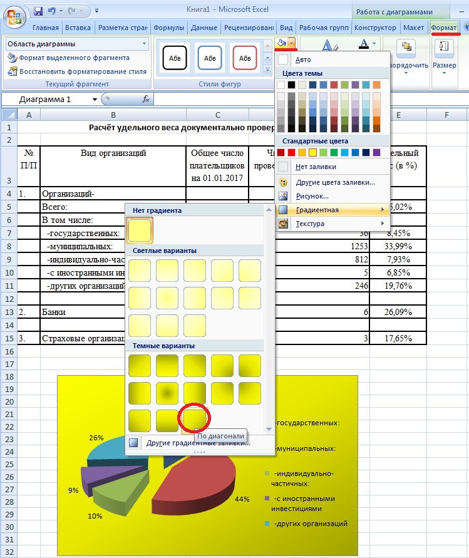Viewport: 469px width, 558px height.
Task: Select the Формат tab
Action: pyautogui.click(x=444, y=28)
